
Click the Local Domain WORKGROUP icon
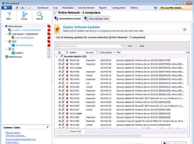(x=9, y=34)
